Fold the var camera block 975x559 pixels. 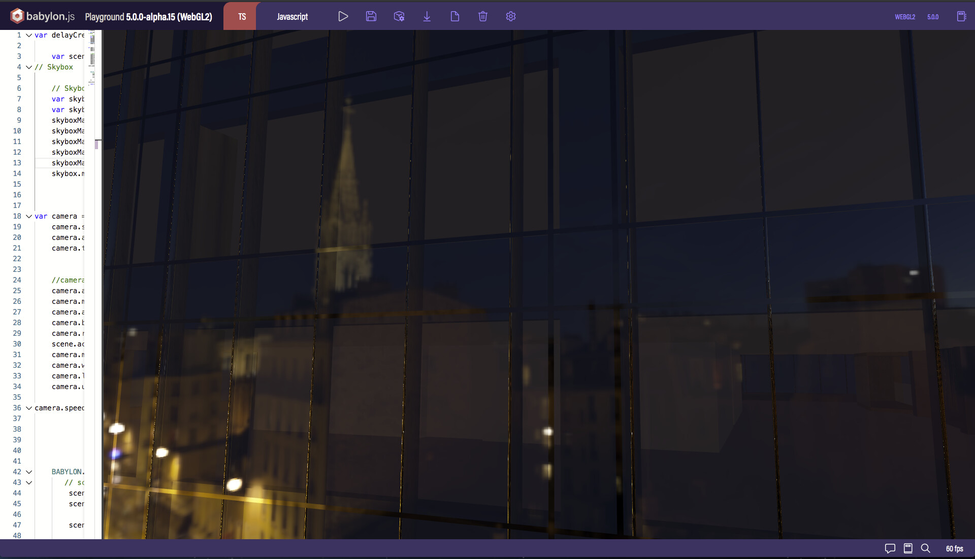(29, 216)
